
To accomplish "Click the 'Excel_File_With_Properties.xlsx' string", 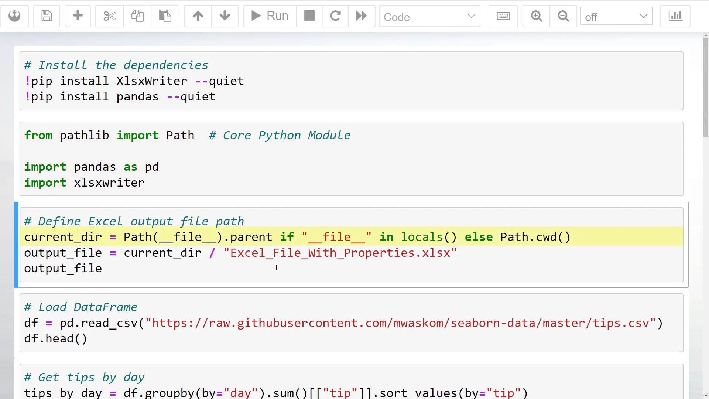I will [x=340, y=253].
